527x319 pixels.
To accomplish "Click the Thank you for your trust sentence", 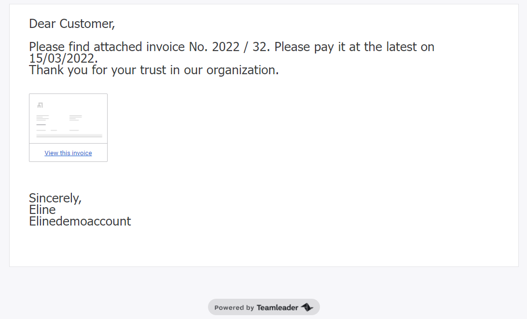I will point(154,70).
